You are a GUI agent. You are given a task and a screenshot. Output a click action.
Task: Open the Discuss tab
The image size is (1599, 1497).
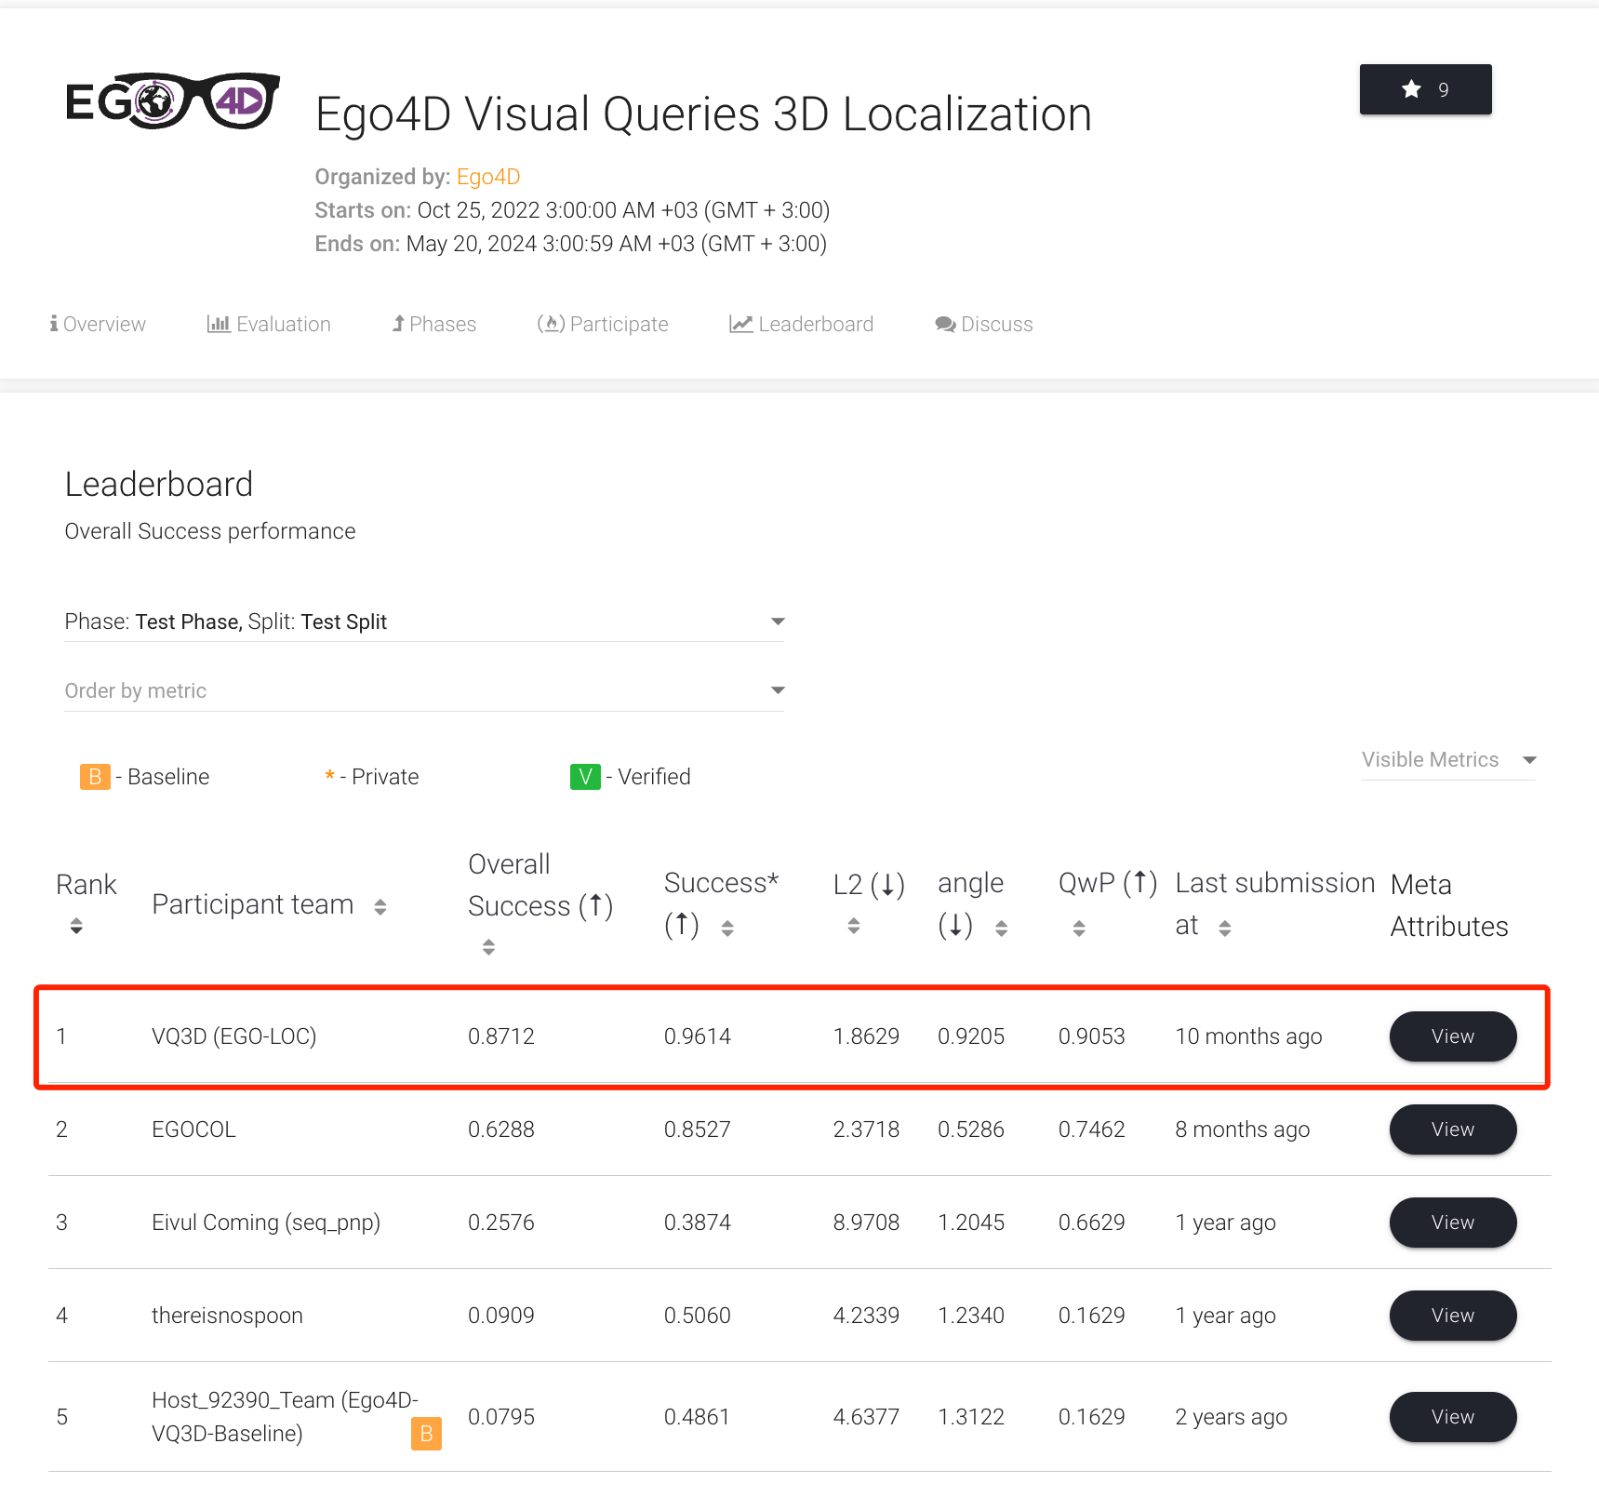984,324
